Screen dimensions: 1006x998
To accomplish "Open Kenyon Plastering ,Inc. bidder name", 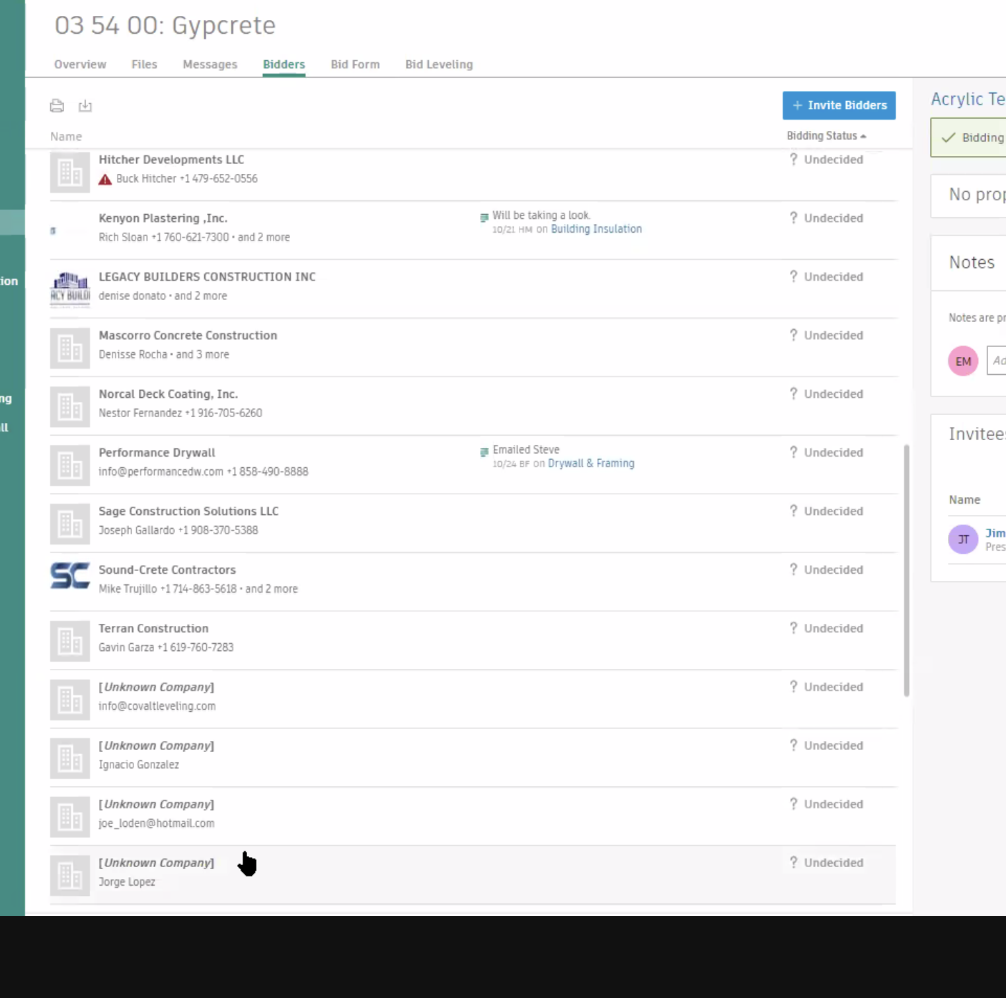I will 163,218.
